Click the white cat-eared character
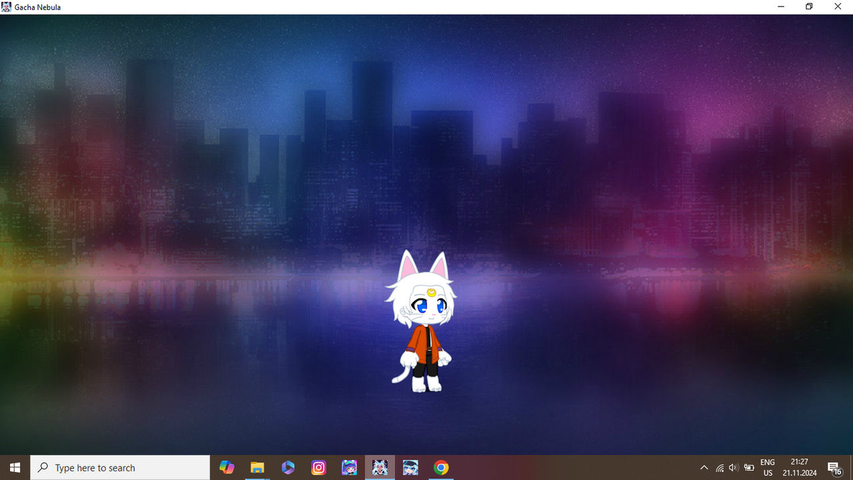Screen dimensions: 853x480 point(423,322)
